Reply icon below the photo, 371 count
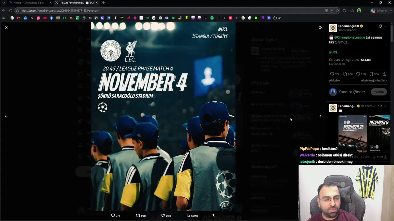394x221 pixels. [113, 215]
